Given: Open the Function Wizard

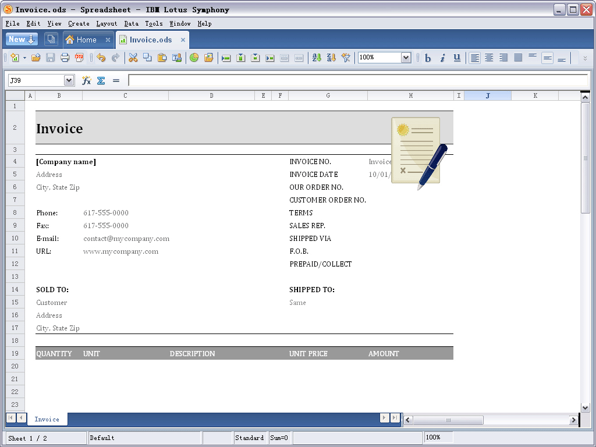Looking at the screenshot, I should [86, 80].
